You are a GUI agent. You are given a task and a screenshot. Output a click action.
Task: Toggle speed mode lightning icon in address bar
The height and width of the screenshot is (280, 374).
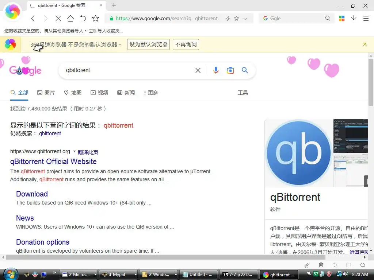[x=228, y=19]
